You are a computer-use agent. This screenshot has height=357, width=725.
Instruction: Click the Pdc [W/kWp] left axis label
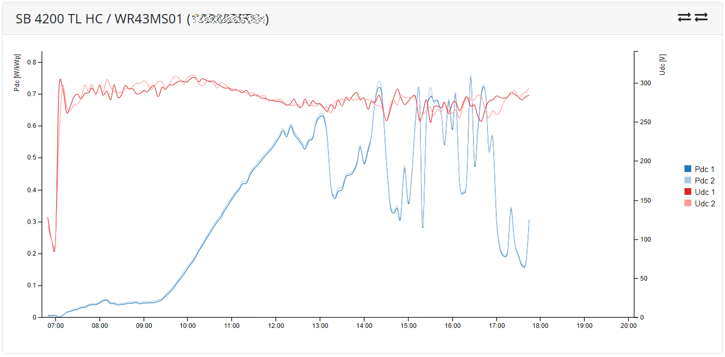[17, 73]
